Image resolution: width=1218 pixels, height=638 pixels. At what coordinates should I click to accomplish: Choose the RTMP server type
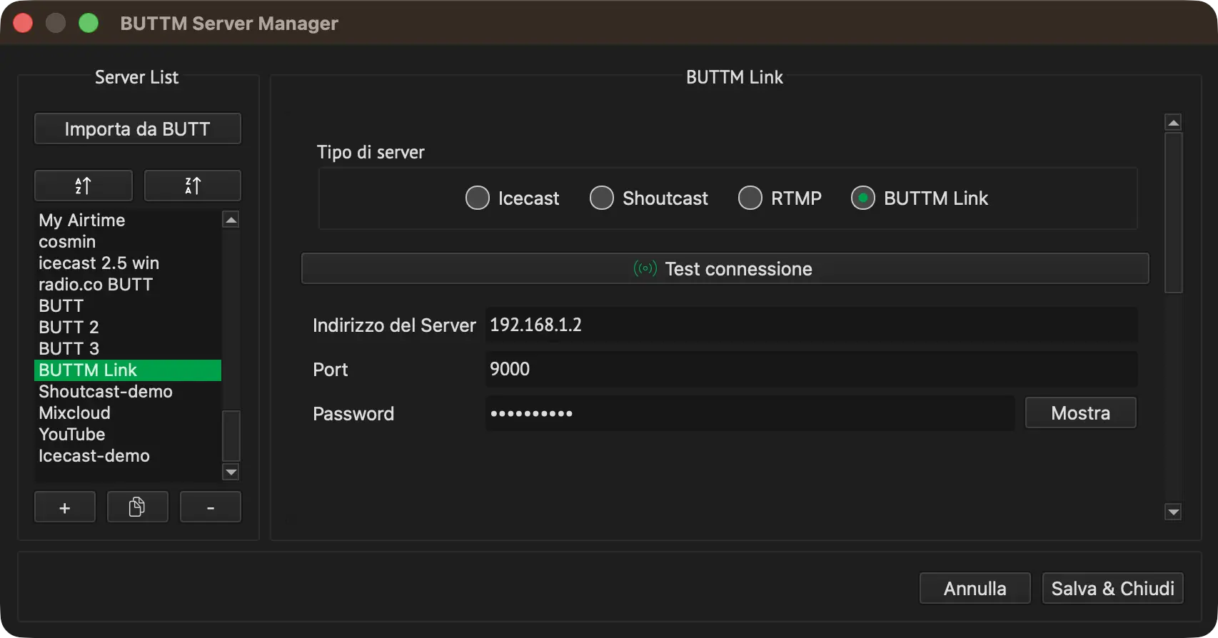pyautogui.click(x=780, y=198)
